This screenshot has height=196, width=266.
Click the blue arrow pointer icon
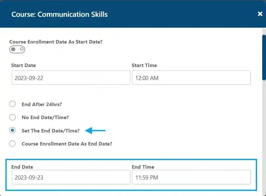click(95, 130)
